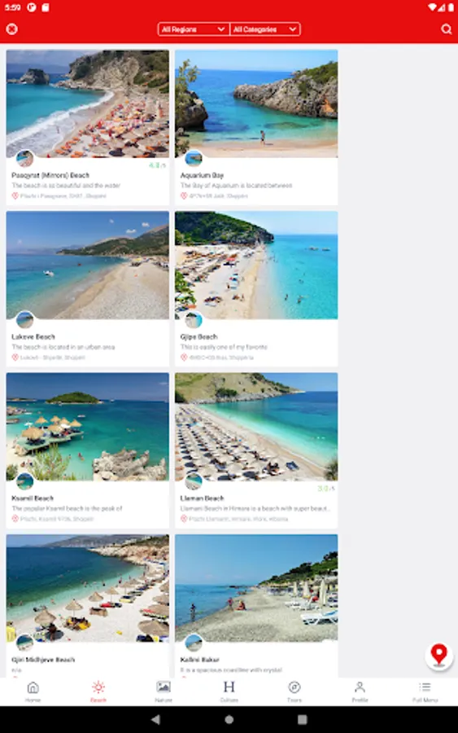Screen dimensions: 458x733
Task: Open the Lukove Beach image
Action: [x=88, y=265]
